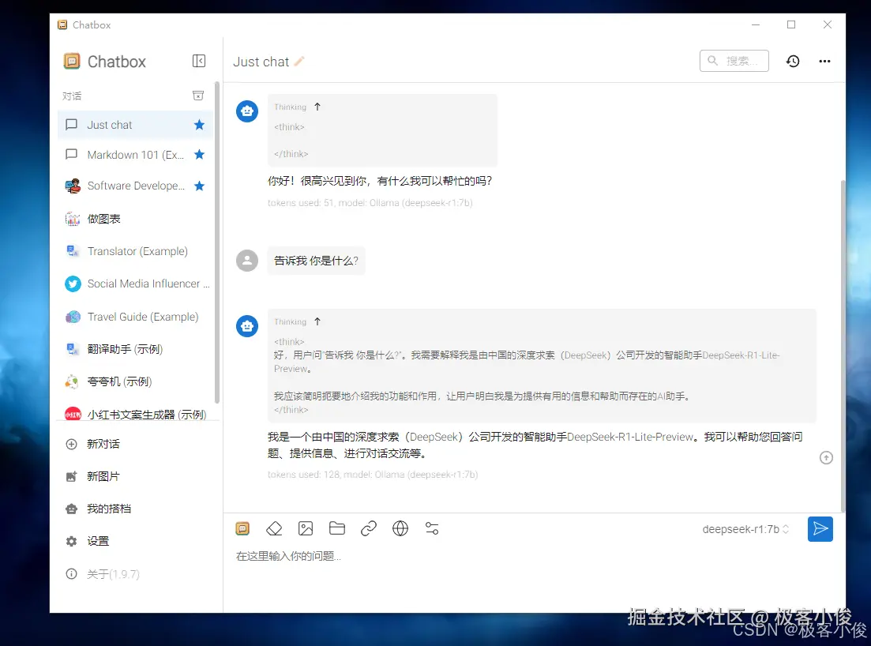Screen dimensions: 871x646
Task: Click the archive conversations icon next to 对话
Action: (197, 96)
